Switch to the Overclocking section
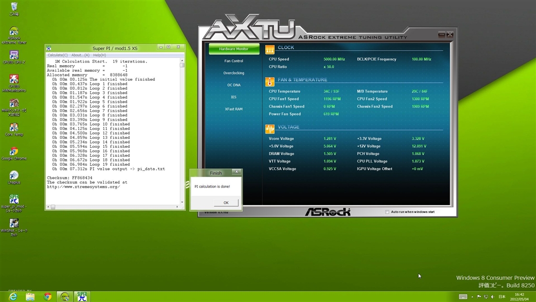The height and width of the screenshot is (302, 536). [233, 73]
